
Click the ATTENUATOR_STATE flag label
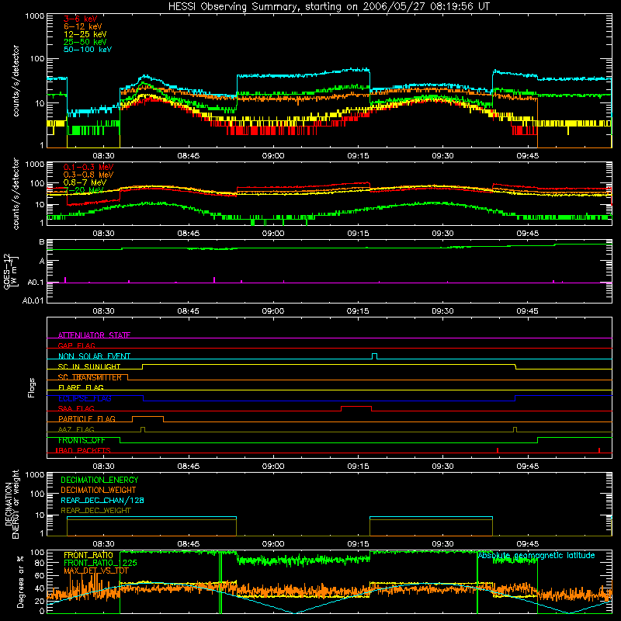(94, 335)
